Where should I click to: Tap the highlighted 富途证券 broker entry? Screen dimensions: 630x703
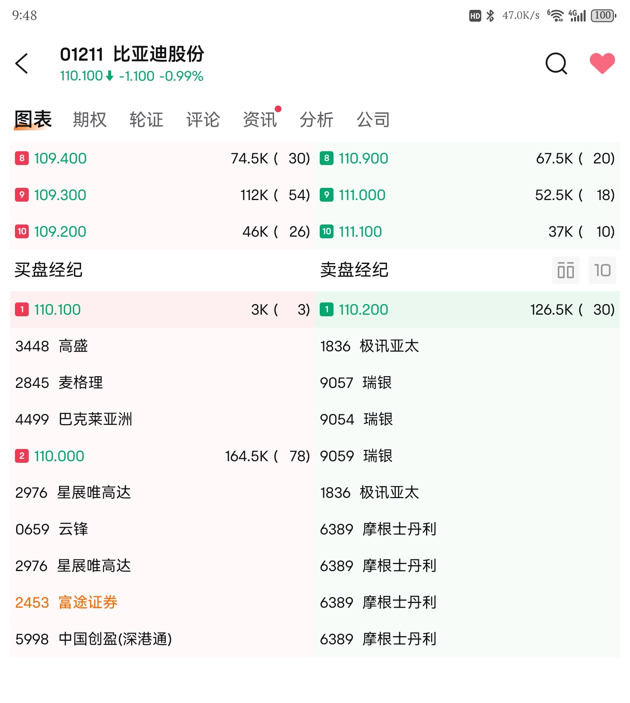(x=67, y=603)
